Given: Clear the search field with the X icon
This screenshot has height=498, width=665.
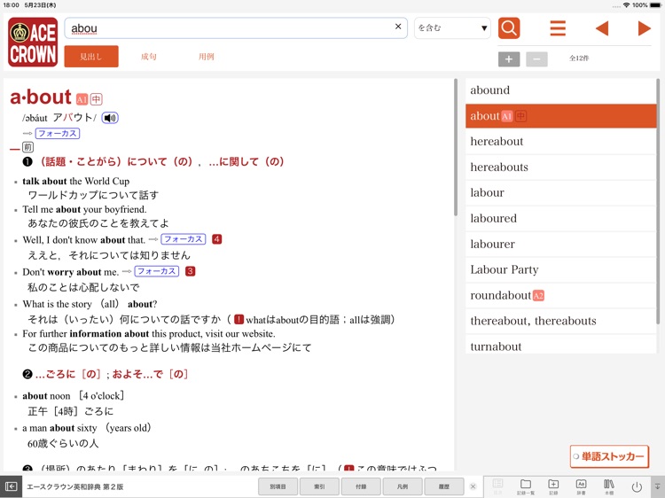Looking at the screenshot, I should [x=398, y=27].
